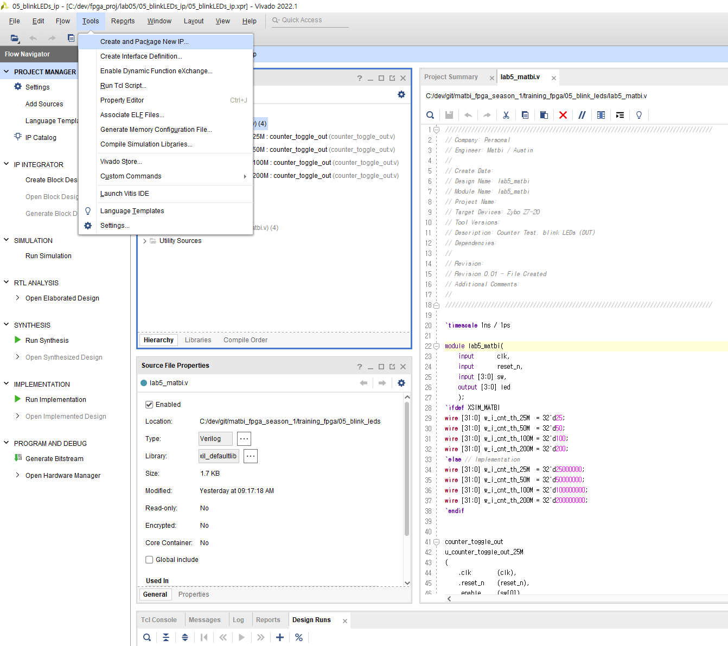This screenshot has height=646, width=728.
Task: Open the Compile Order tab
Action: [x=246, y=340]
